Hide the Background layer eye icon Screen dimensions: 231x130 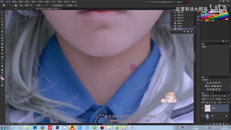pos(203,116)
